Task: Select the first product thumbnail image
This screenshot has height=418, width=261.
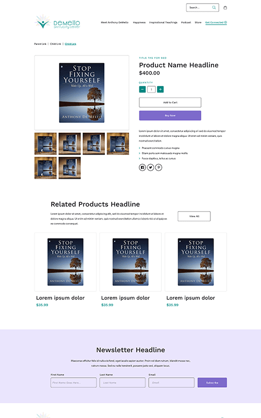Action: [x=45, y=144]
